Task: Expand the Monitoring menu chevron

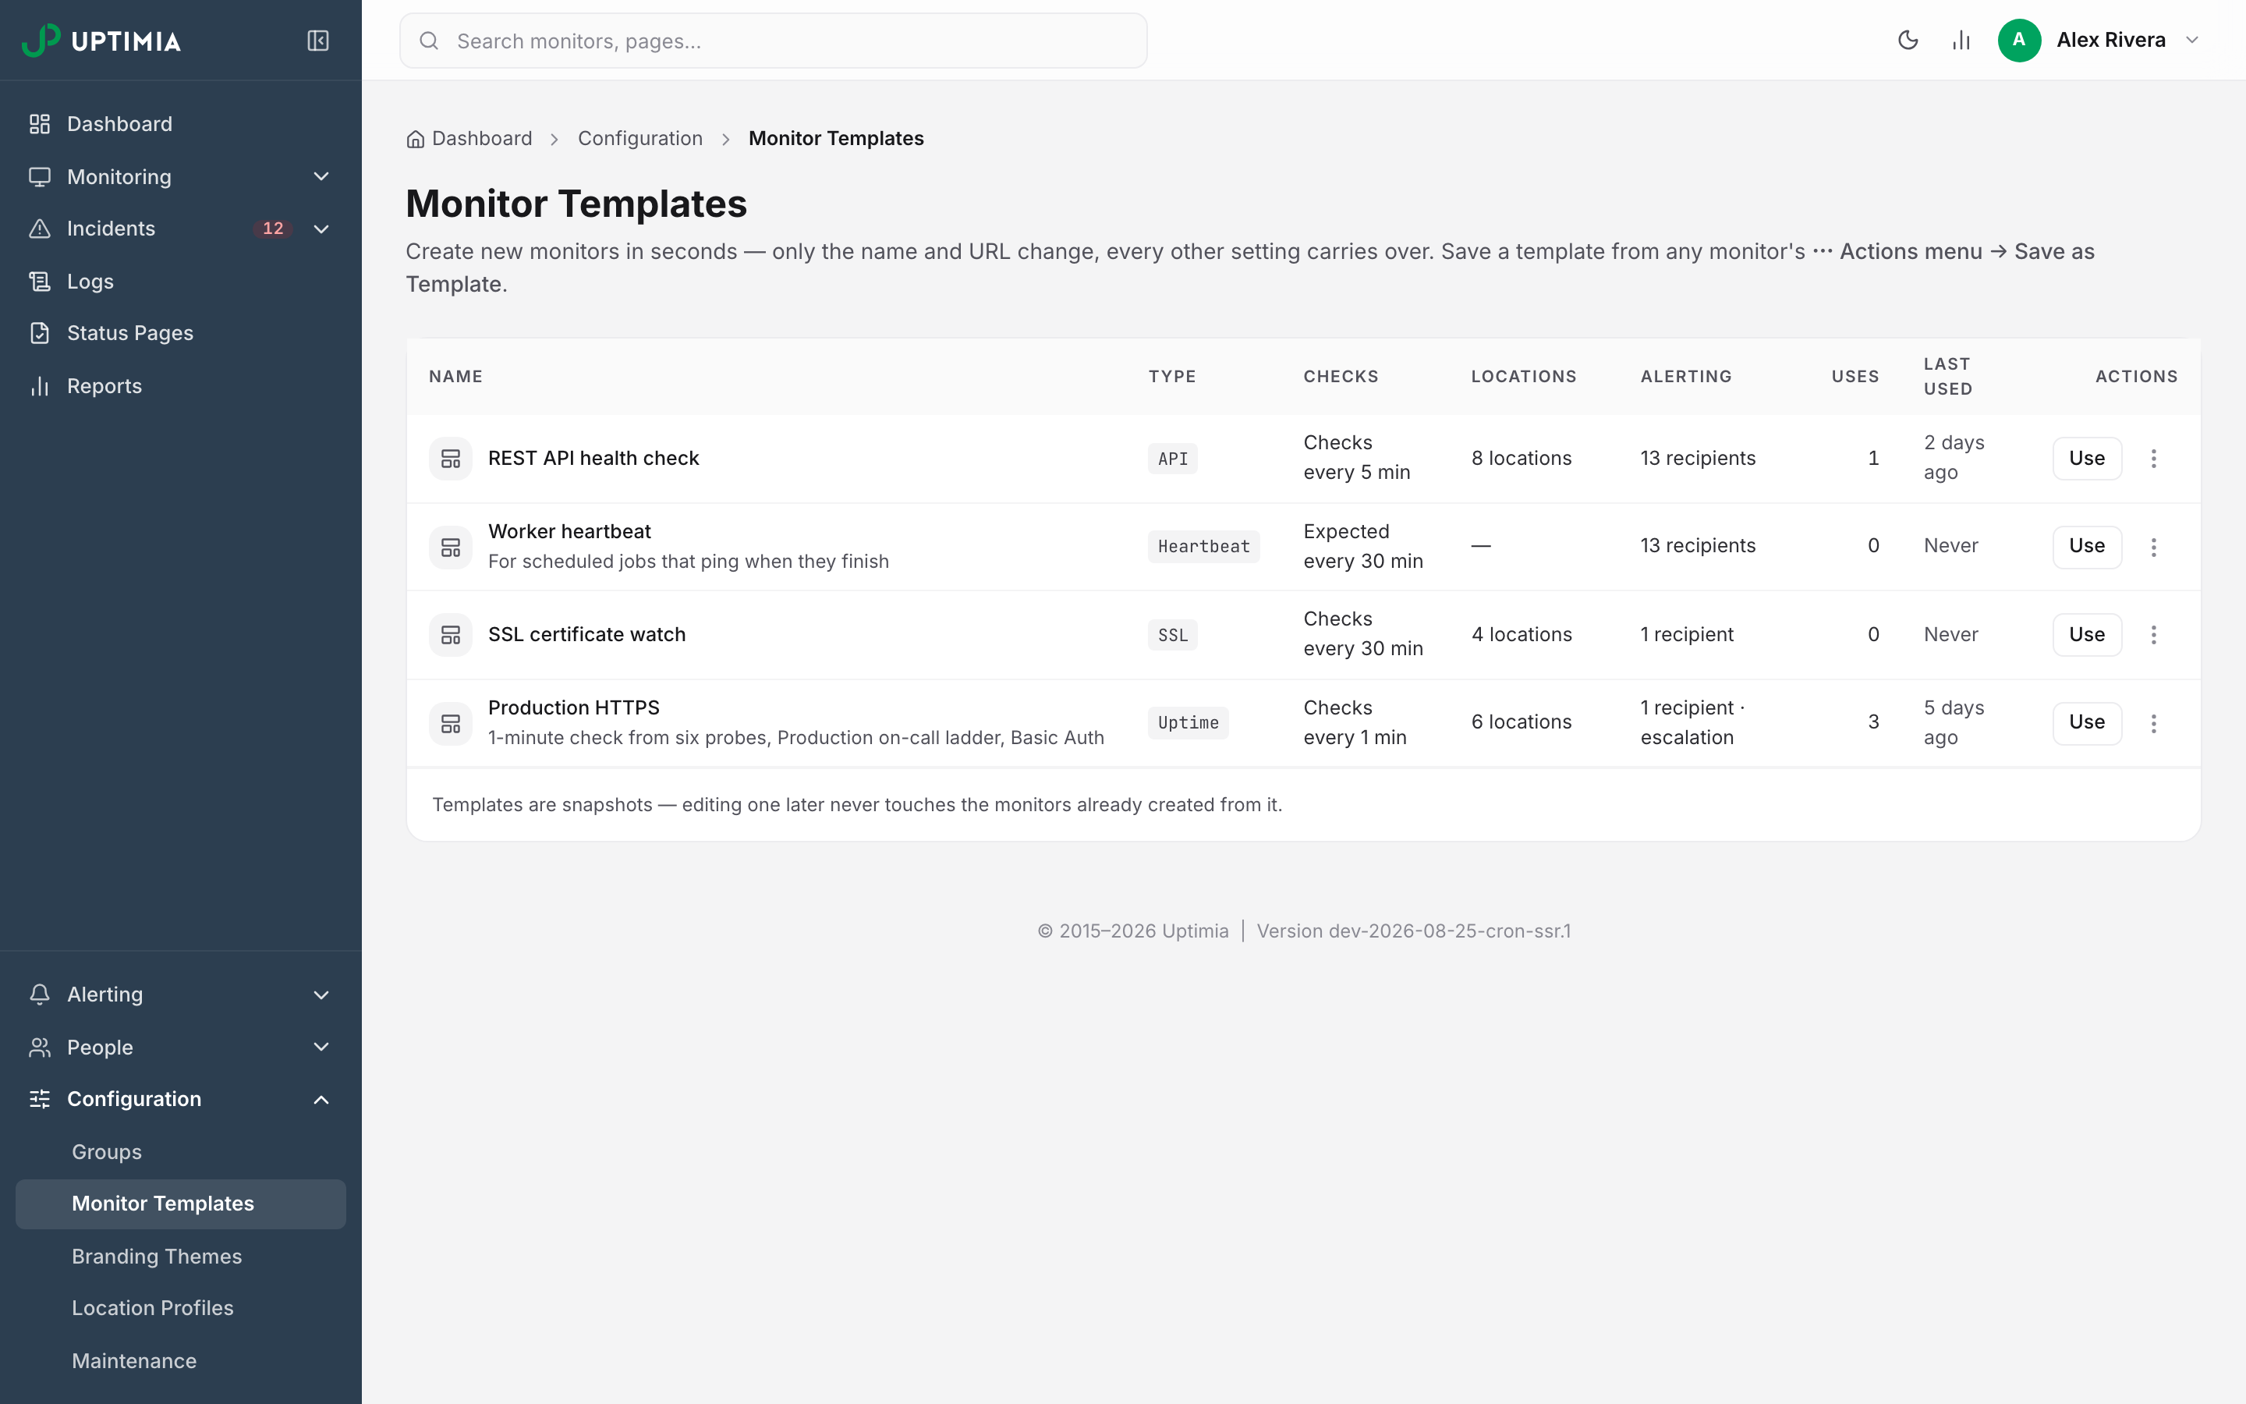Action: coord(321,176)
